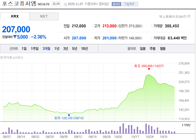Select the 5년 line chart period

(74, 49)
